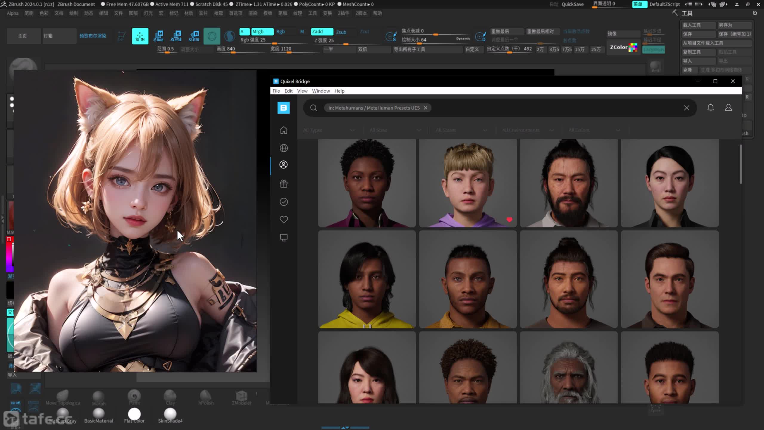Select the Clay brush icon
The height and width of the screenshot is (430, 764).
(170, 397)
